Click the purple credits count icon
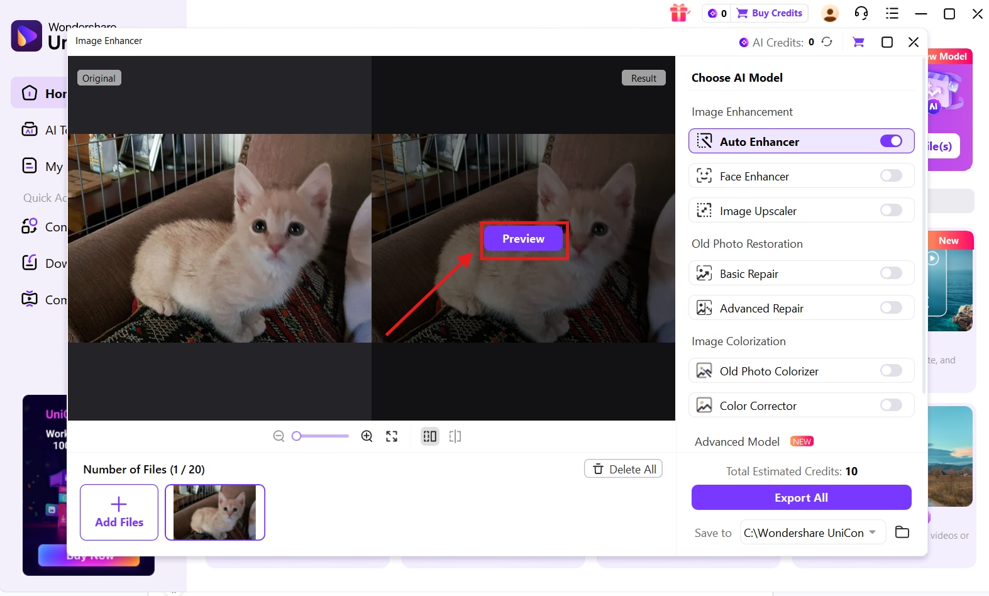The image size is (989, 596). pos(712,13)
